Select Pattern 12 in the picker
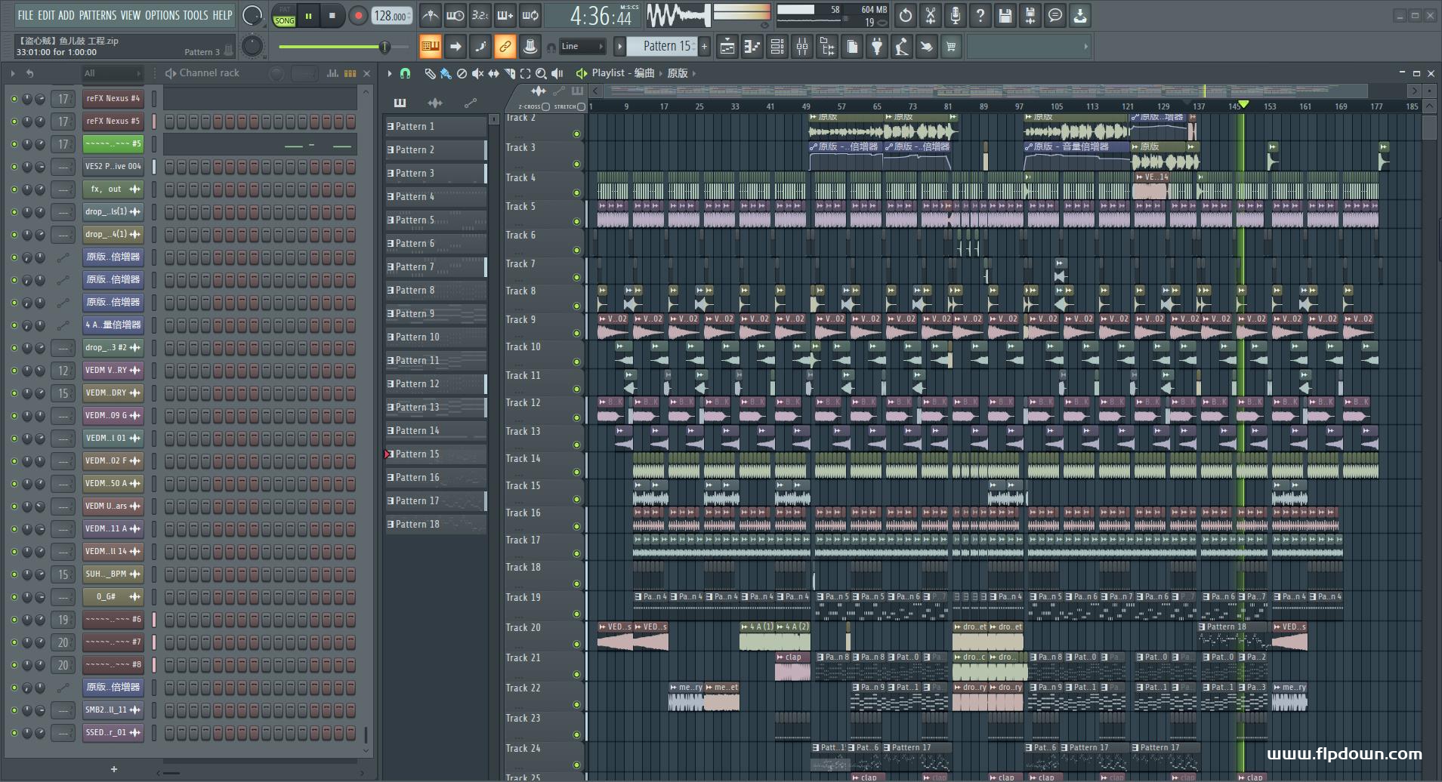 436,383
